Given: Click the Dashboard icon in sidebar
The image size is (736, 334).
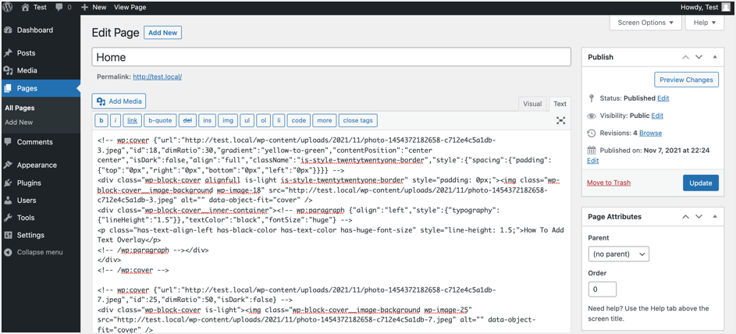Looking at the screenshot, I should point(8,30).
